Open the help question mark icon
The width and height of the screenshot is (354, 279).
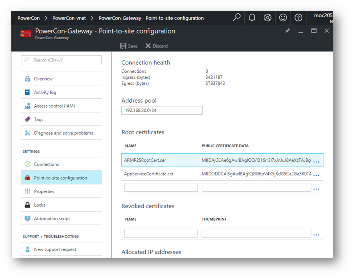coord(298,18)
